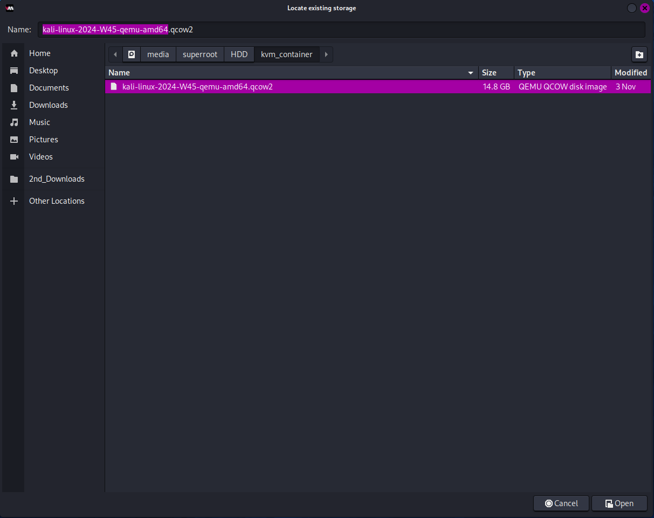Close the dialog with the magenta X button
The width and height of the screenshot is (654, 518).
pos(644,8)
